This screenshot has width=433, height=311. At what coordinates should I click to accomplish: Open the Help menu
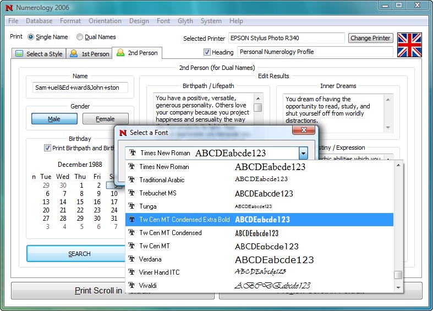pyautogui.click(x=236, y=21)
